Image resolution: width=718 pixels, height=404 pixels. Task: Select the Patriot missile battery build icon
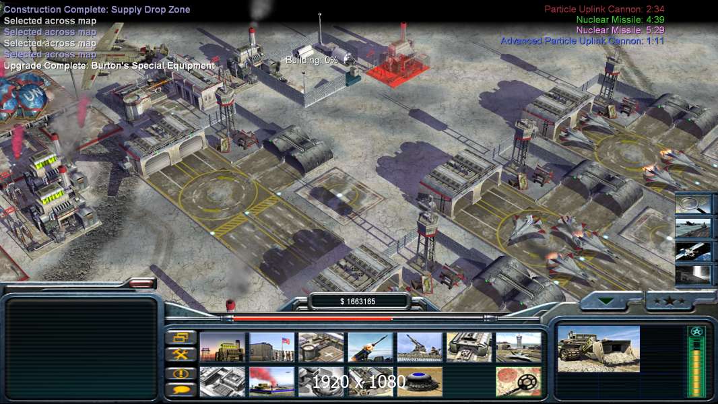click(370, 347)
